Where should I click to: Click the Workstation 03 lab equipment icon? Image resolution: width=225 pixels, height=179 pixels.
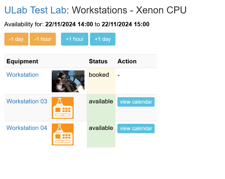pos(63,108)
